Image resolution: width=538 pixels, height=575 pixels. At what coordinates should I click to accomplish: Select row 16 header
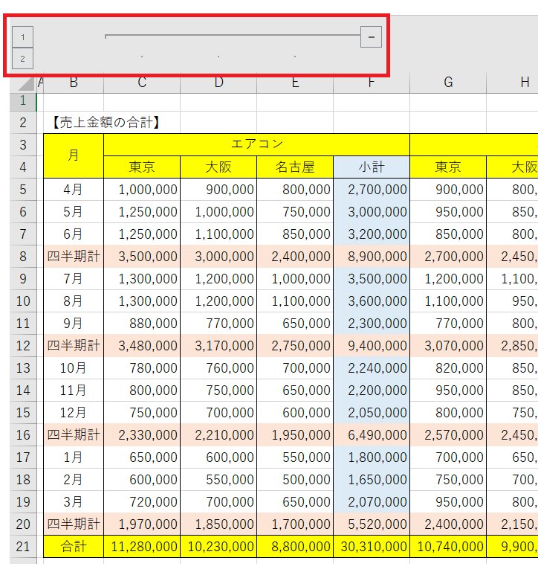tap(23, 435)
